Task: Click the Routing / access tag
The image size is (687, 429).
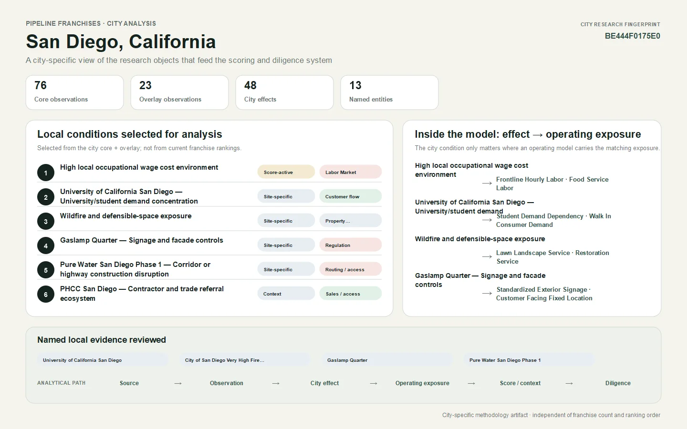Action: pyautogui.click(x=351, y=269)
